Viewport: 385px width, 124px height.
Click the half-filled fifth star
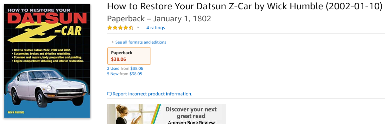click(x=131, y=28)
